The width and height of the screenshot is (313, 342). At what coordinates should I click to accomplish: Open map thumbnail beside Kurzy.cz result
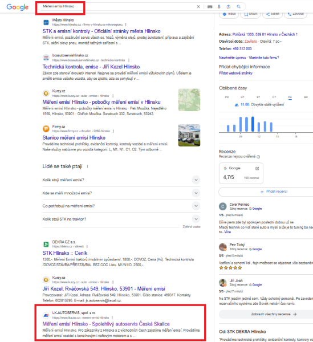(189, 100)
